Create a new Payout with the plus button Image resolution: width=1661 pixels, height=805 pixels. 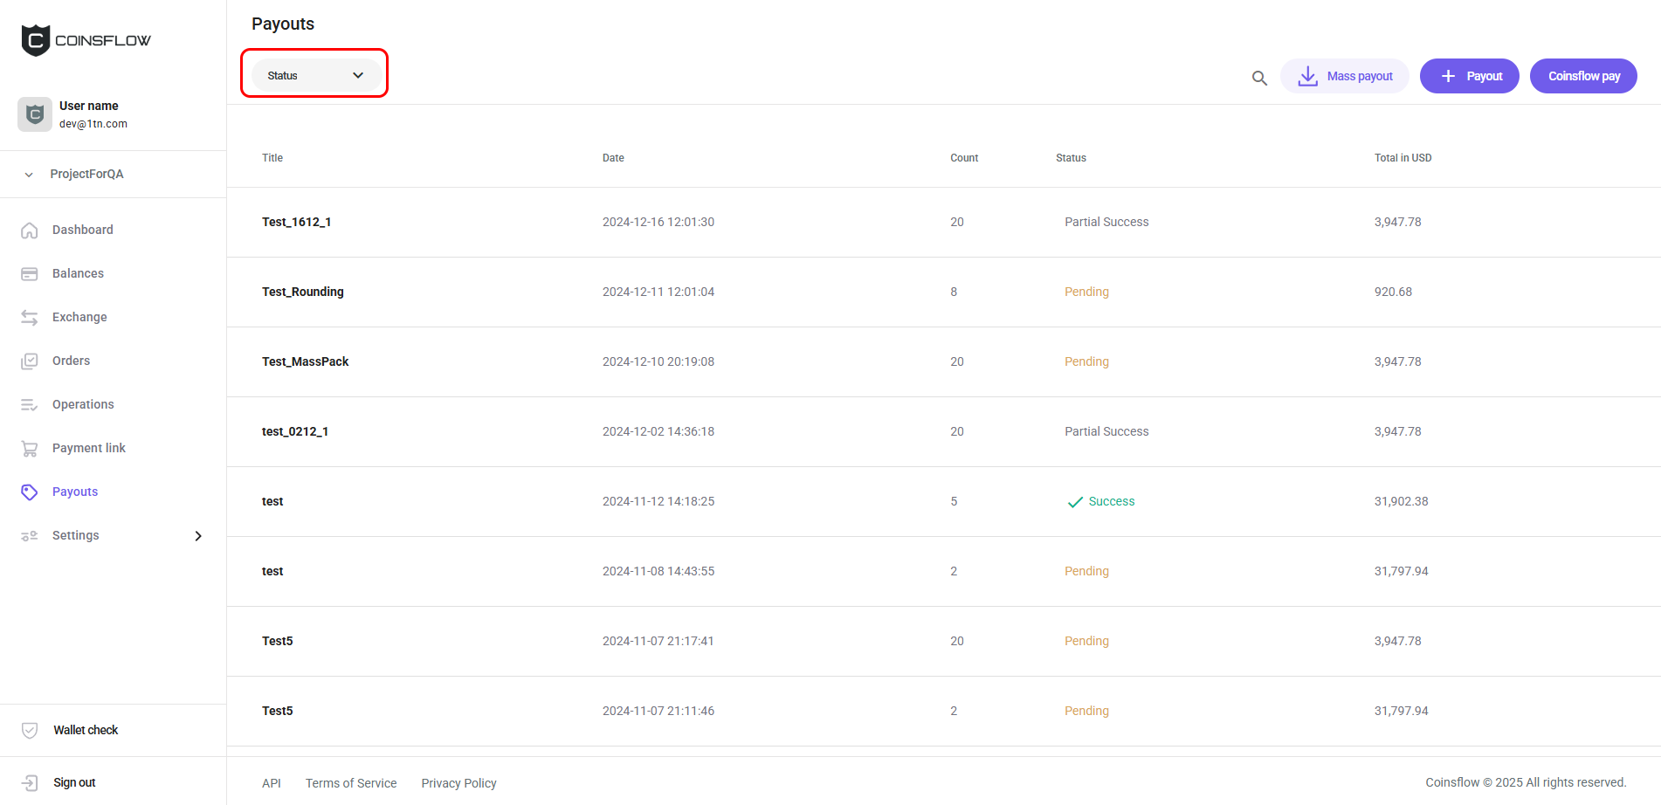pos(1469,76)
